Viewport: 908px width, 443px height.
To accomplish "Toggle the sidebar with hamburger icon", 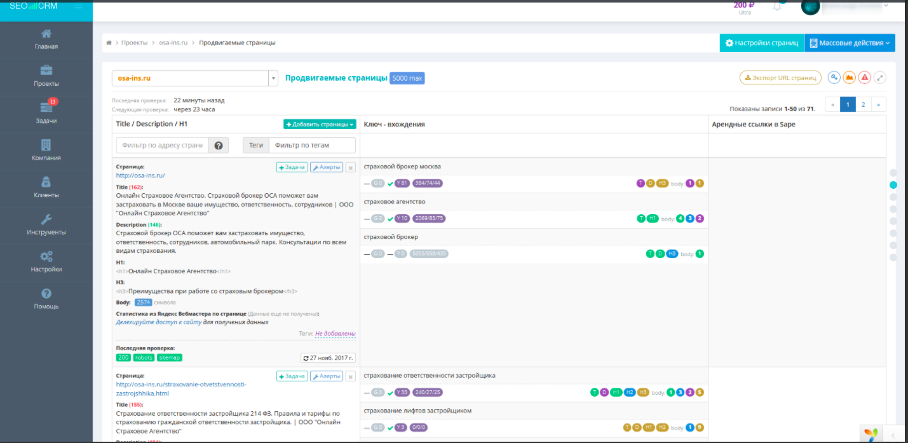I will [x=78, y=6].
